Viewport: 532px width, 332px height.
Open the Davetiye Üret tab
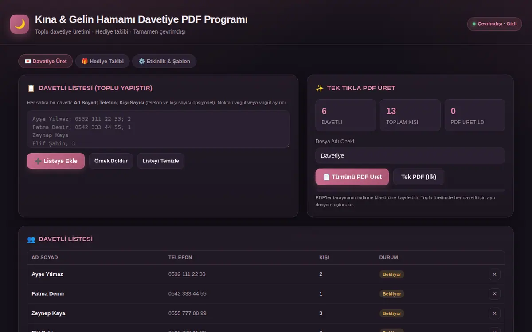[x=46, y=61]
